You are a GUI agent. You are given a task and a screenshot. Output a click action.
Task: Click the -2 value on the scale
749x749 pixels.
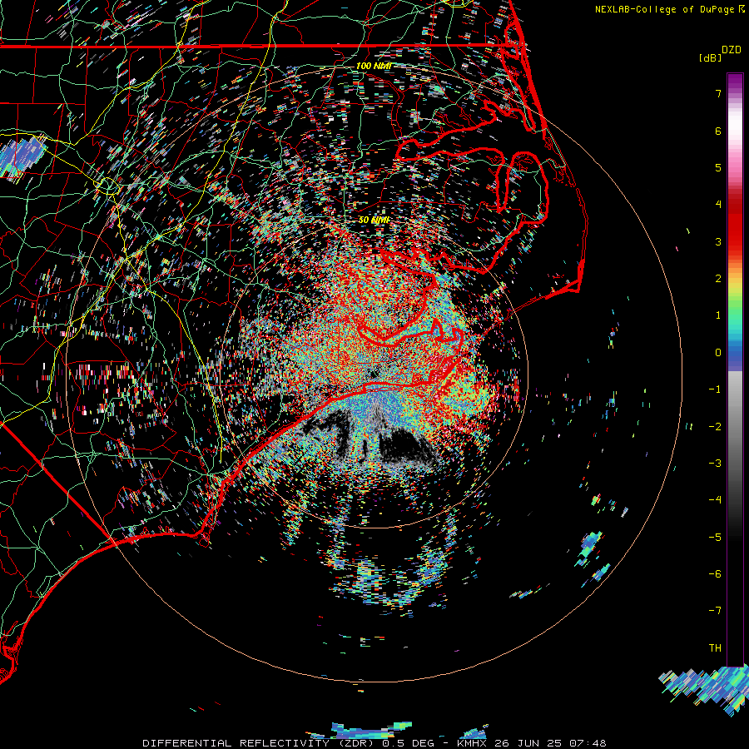(x=715, y=427)
